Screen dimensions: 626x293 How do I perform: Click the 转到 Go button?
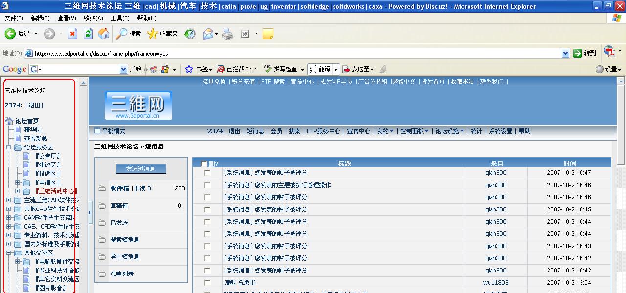coord(585,53)
